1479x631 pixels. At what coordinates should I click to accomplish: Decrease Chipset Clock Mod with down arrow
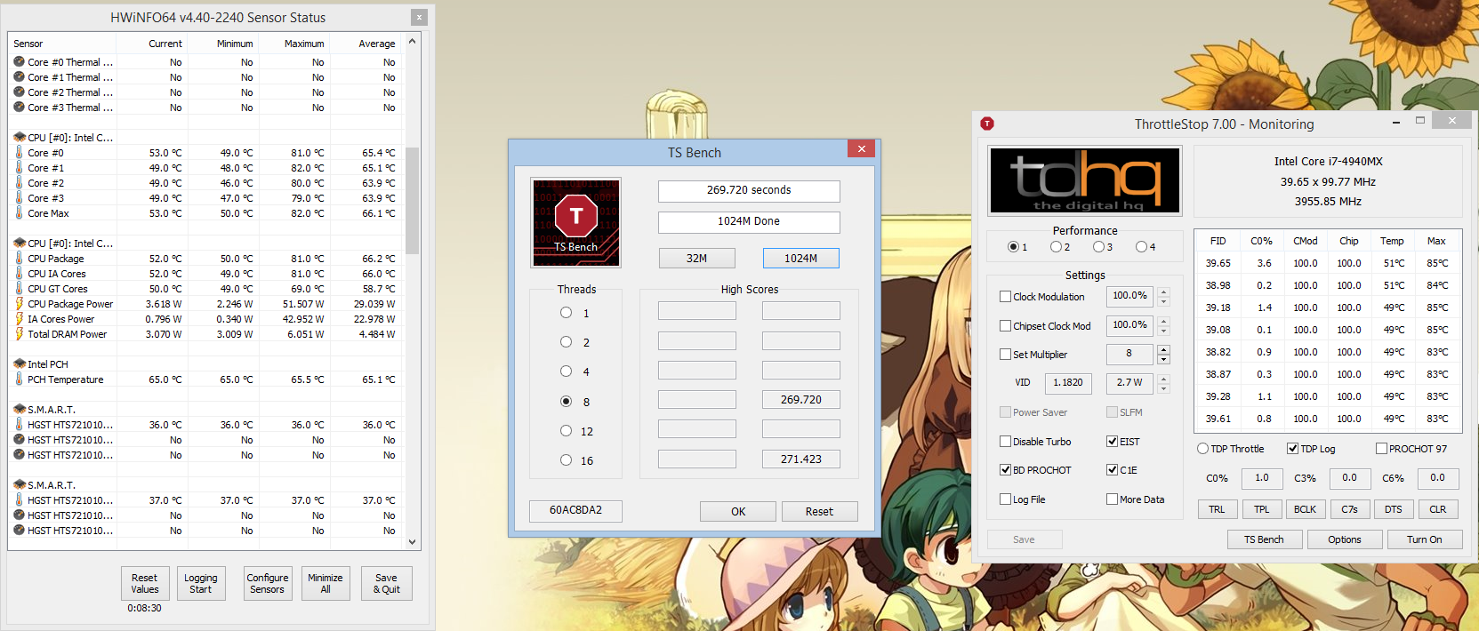coord(1163,331)
